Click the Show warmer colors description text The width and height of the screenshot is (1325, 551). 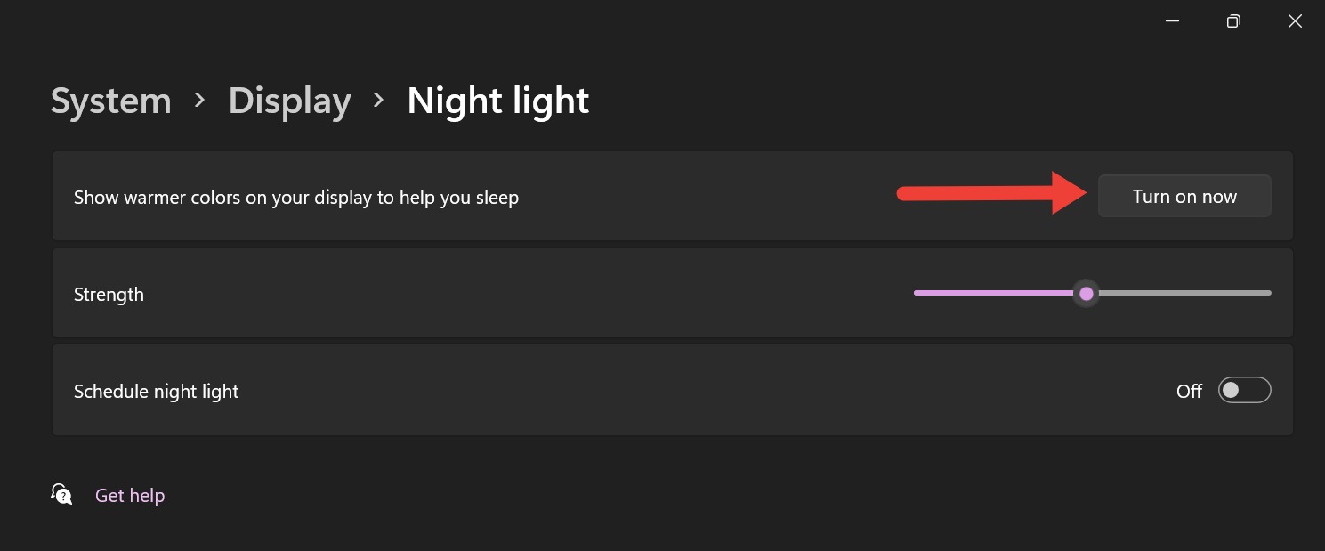[x=295, y=198]
